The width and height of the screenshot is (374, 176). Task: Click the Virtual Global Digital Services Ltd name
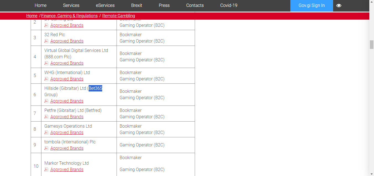click(76, 50)
